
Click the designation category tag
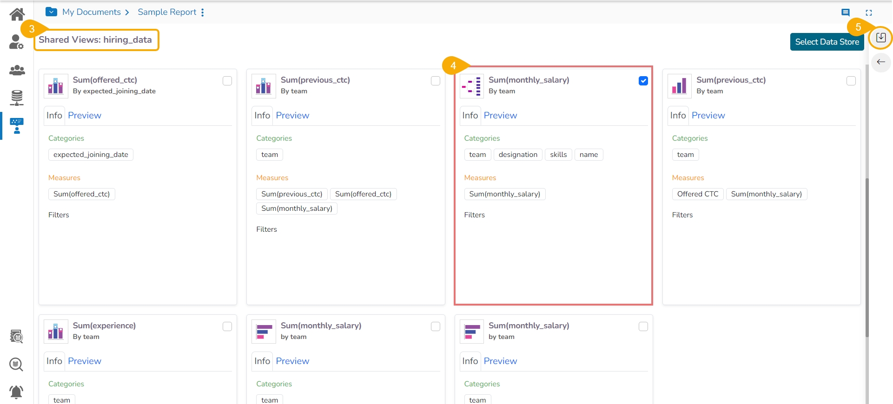point(518,155)
